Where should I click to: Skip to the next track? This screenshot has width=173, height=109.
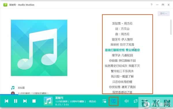click(x=25, y=101)
